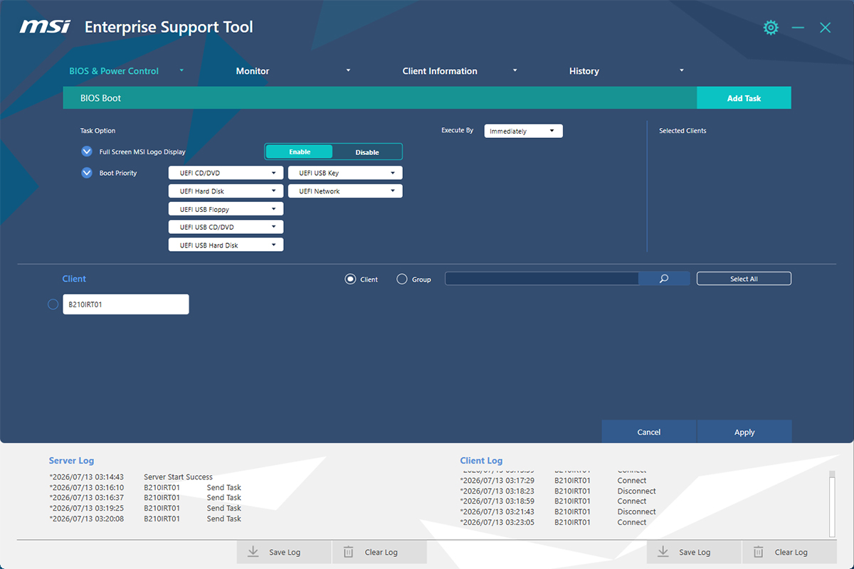Click the 03:21:43 Disconnect log entry
This screenshot has height=569, width=854.
[558, 511]
